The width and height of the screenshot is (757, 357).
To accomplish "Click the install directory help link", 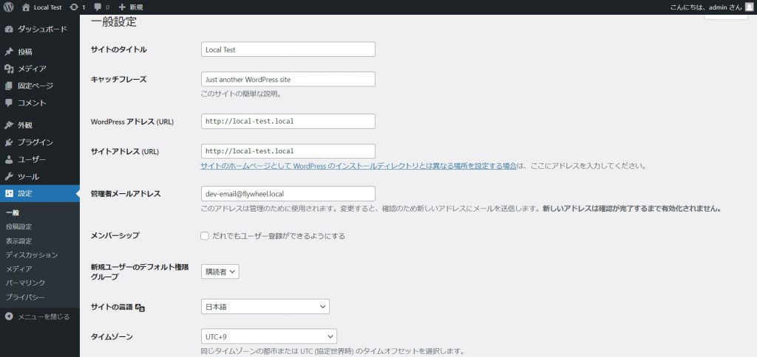I will (359, 166).
